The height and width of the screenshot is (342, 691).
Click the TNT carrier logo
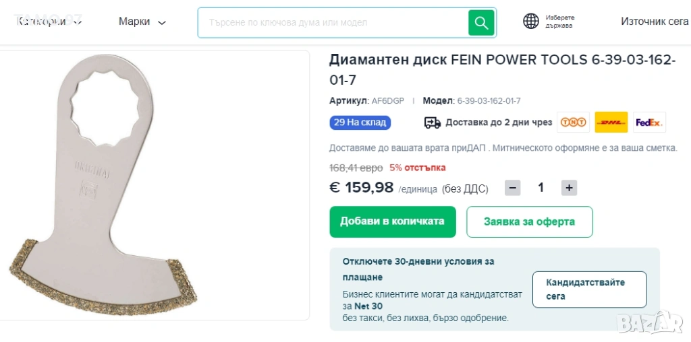(x=573, y=123)
